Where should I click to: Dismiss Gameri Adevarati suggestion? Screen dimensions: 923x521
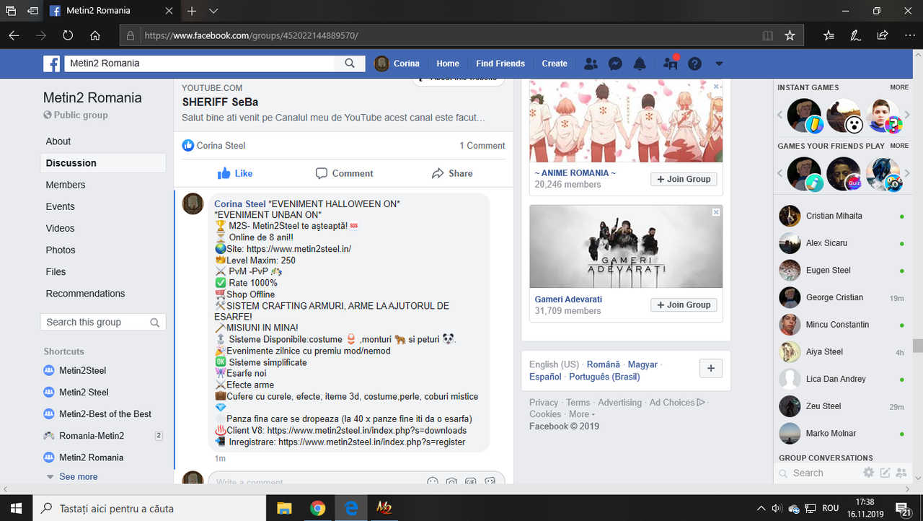pos(716,212)
